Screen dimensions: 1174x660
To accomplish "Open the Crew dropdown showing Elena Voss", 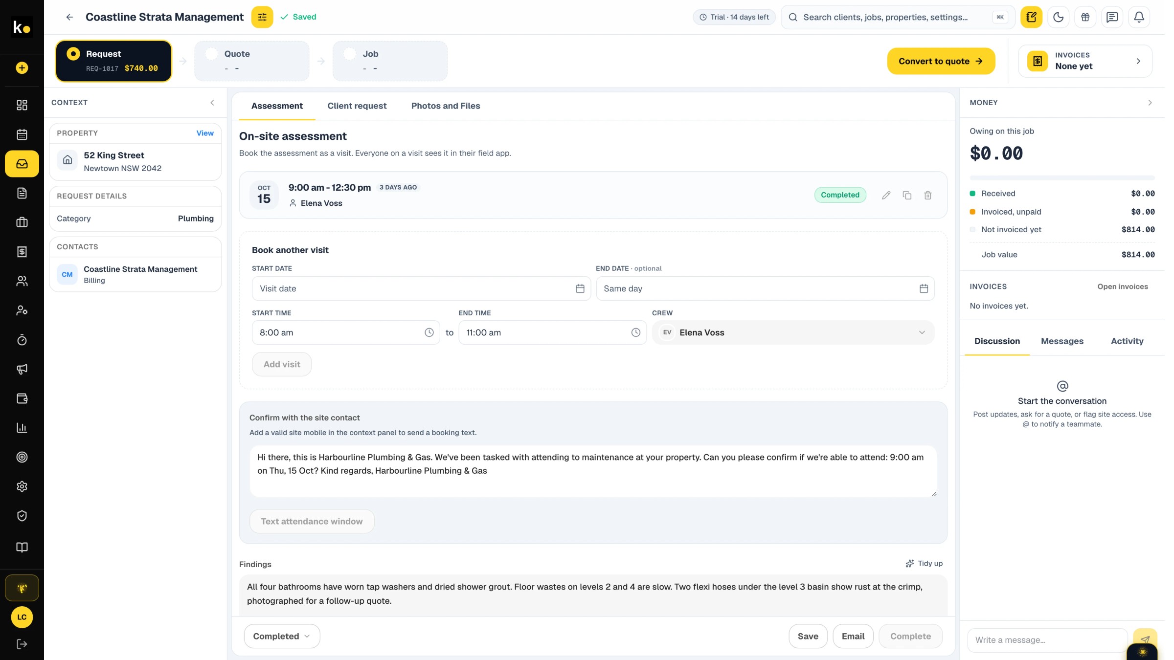I will 793,332.
